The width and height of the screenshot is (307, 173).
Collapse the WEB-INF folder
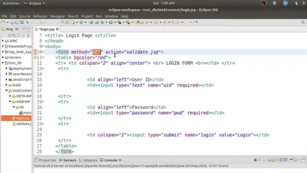[x=10, y=101]
